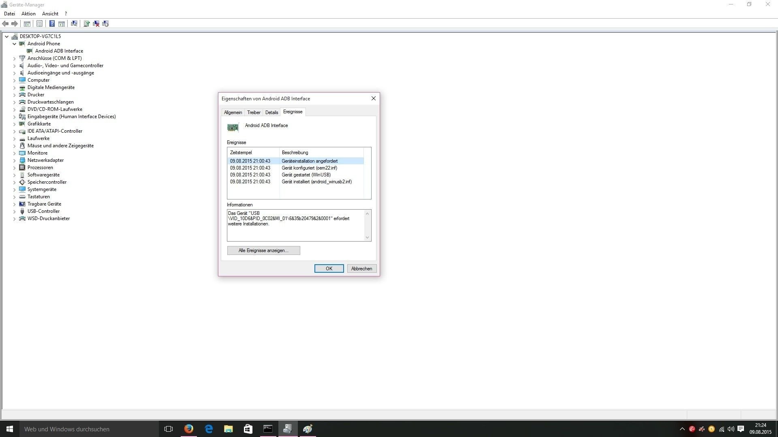
Task: Show hidden system tray icons
Action: coord(682,429)
